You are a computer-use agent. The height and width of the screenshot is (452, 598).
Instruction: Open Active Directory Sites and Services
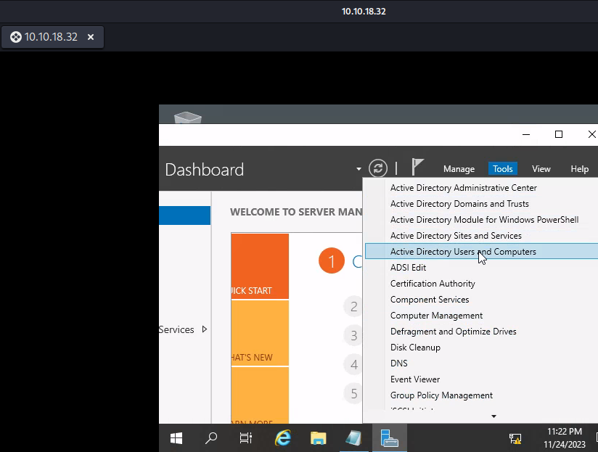coord(481,236)
